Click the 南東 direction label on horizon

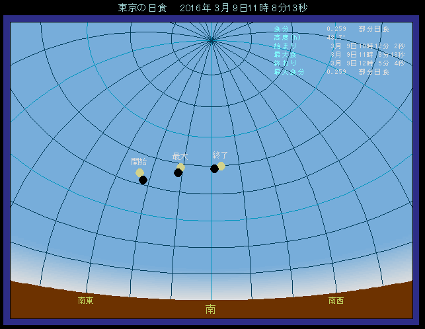pyautogui.click(x=85, y=301)
